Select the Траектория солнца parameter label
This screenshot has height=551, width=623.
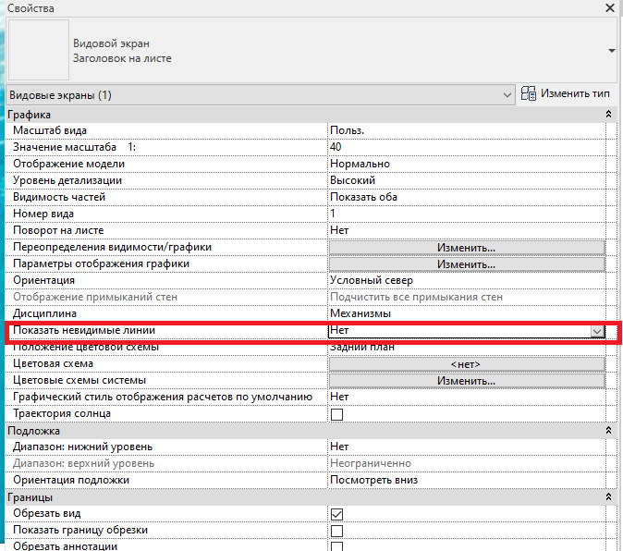(62, 413)
